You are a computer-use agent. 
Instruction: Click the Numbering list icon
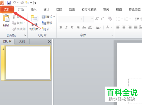coord(126,19)
